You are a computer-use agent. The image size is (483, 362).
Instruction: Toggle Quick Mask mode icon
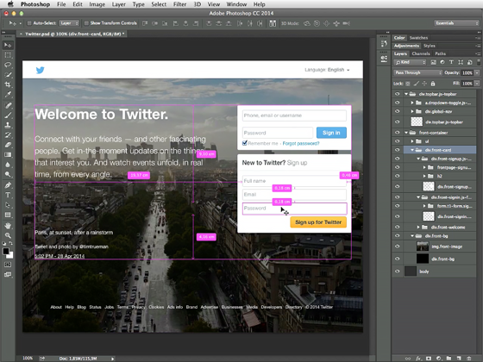(x=8, y=265)
